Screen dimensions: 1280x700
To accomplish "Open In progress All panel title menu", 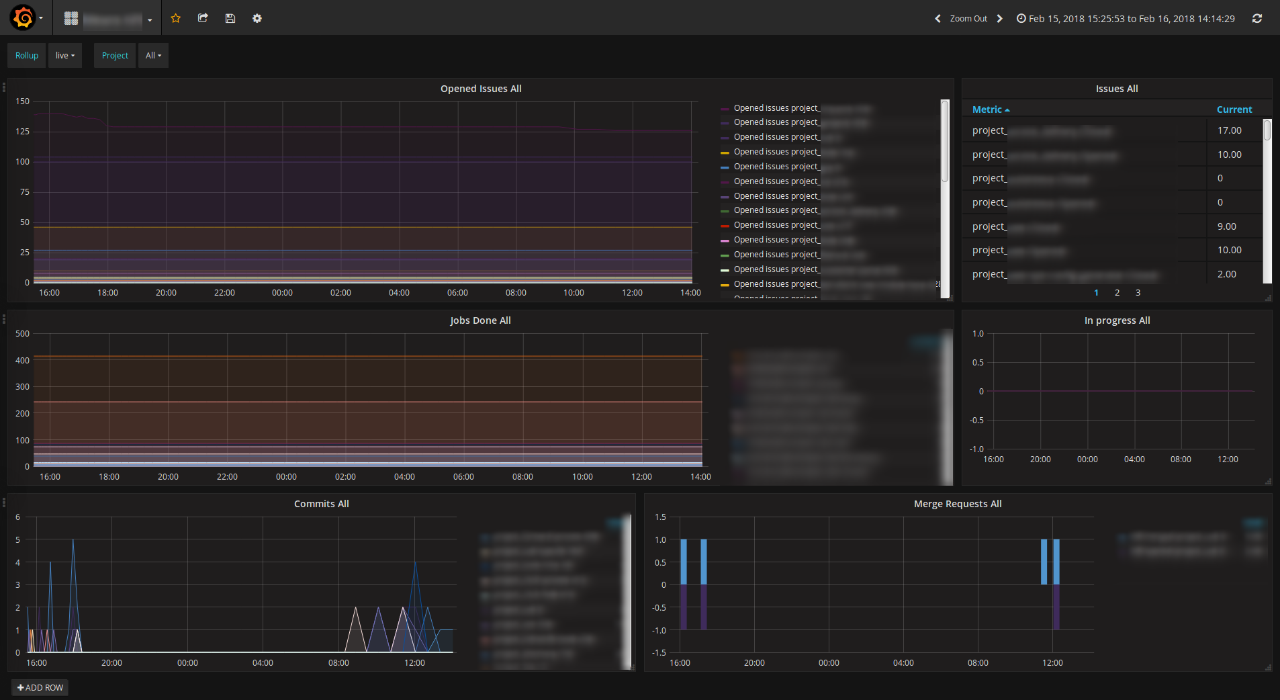I will coord(1117,320).
